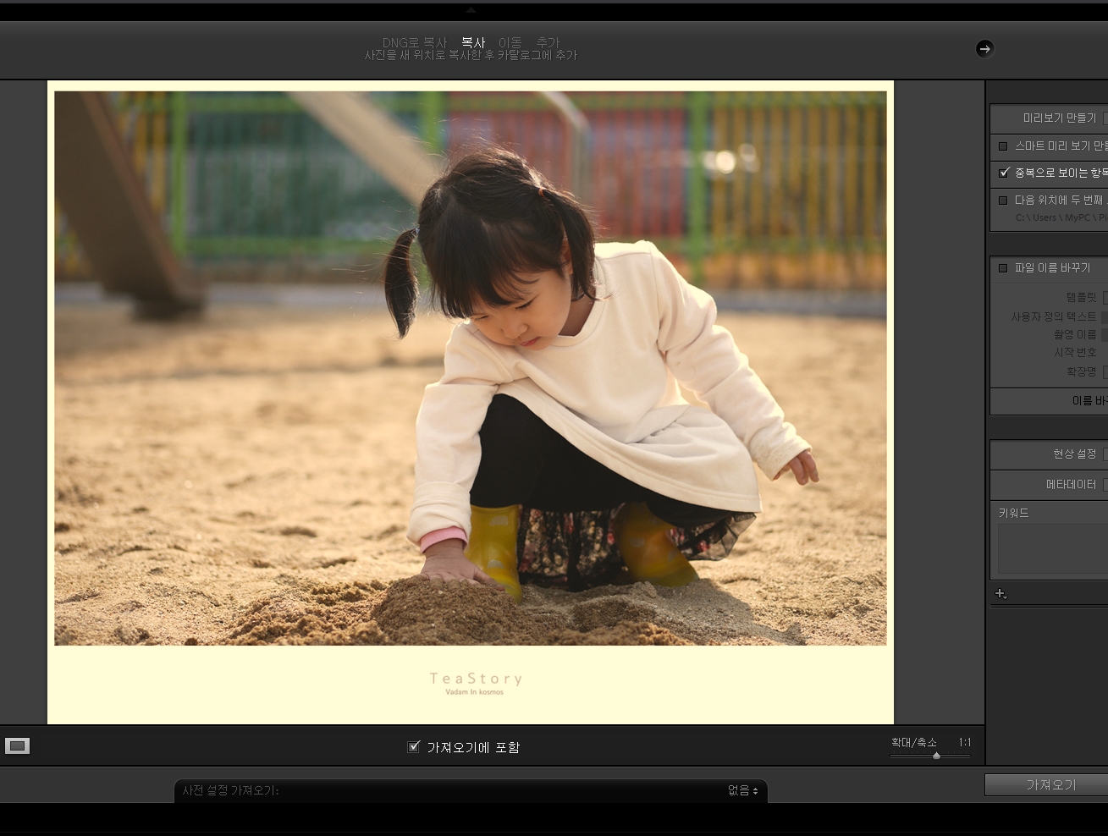Enable 스마트 미리 보기 만들기 checkbox
The width and height of the screenshot is (1108, 836).
pyautogui.click(x=1003, y=146)
